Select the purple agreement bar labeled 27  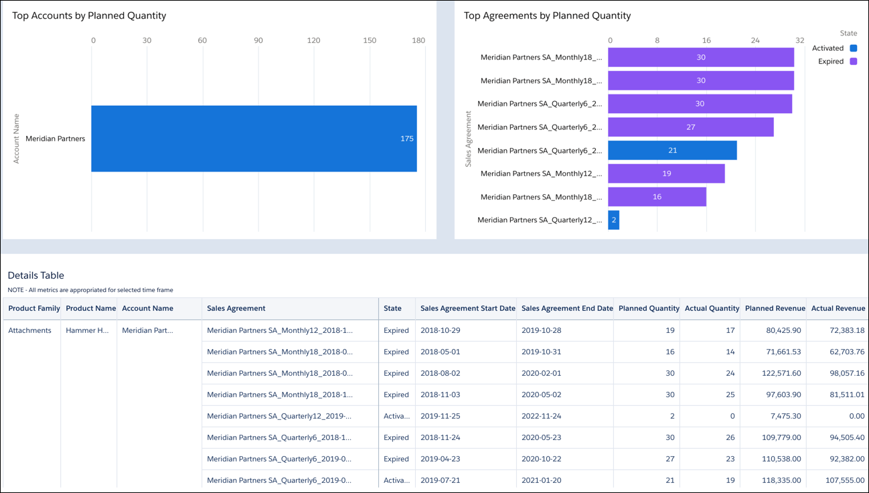coord(691,127)
